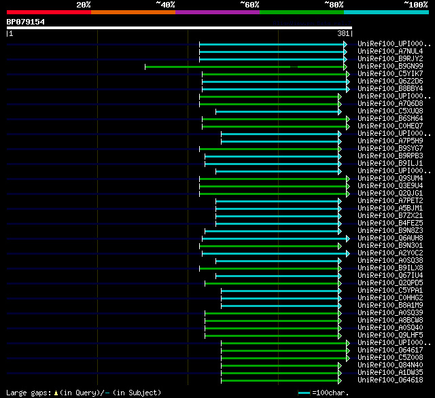Click the yellow query-gap marker in the legend
The image size is (435, 398).
[56, 393]
